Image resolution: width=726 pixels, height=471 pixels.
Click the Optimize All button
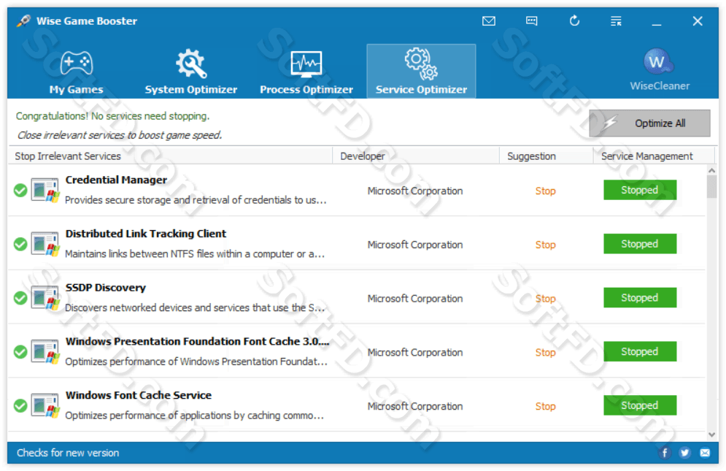point(649,123)
